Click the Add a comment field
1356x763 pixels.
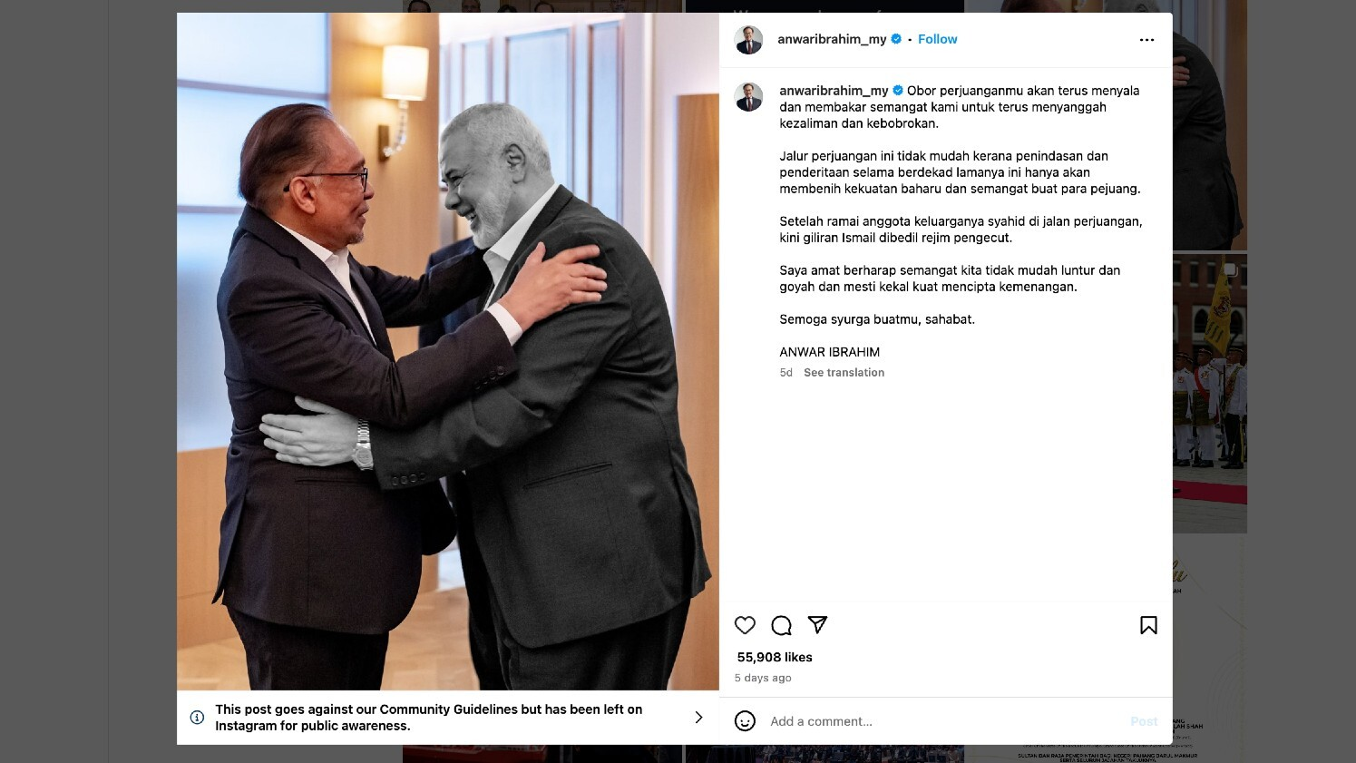coord(943,721)
